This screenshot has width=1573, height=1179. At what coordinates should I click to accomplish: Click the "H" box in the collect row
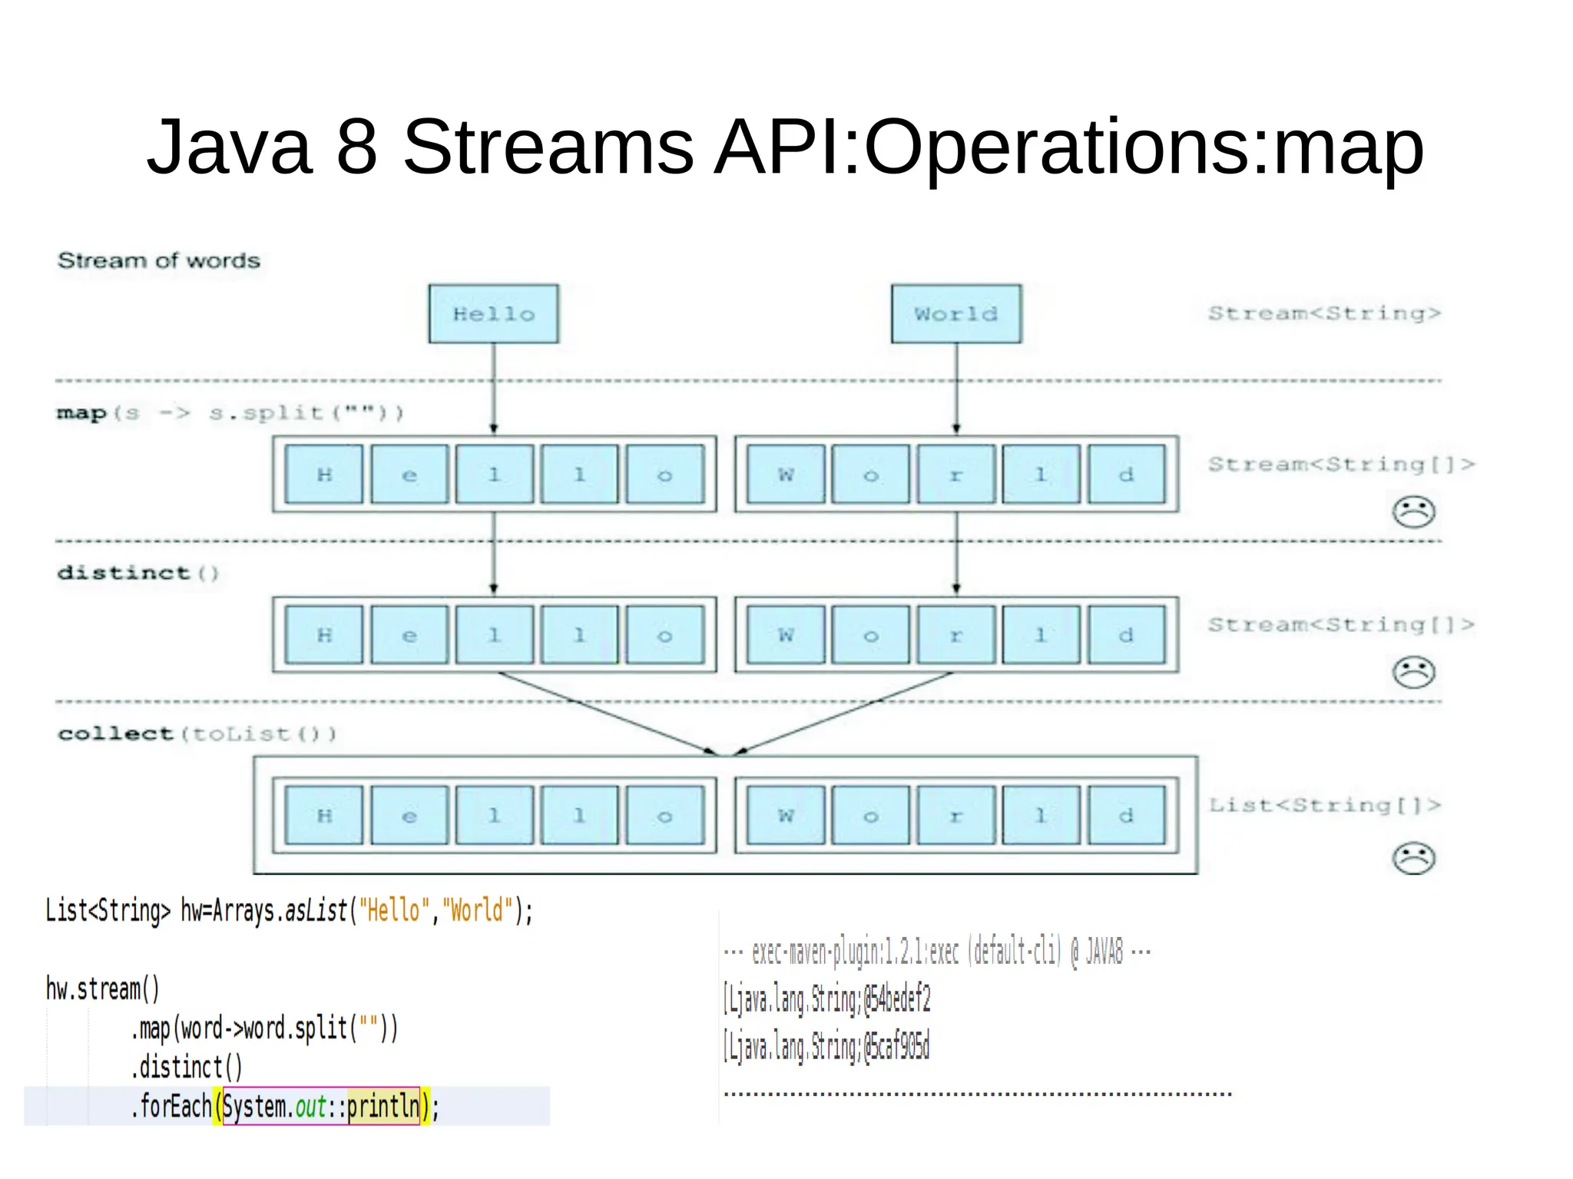[x=324, y=815]
